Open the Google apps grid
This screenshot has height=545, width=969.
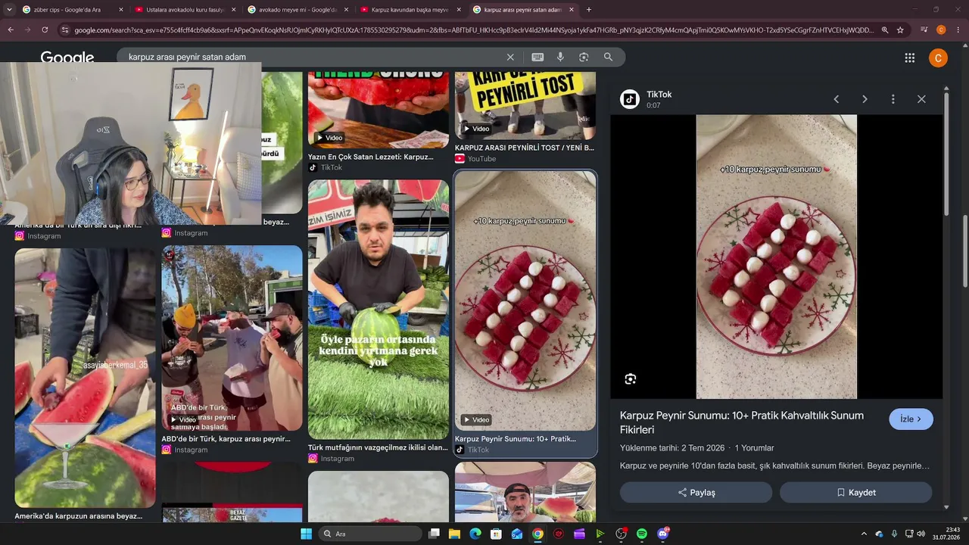tap(910, 58)
